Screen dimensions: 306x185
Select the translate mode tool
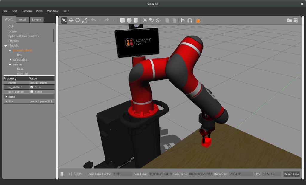[71, 20]
